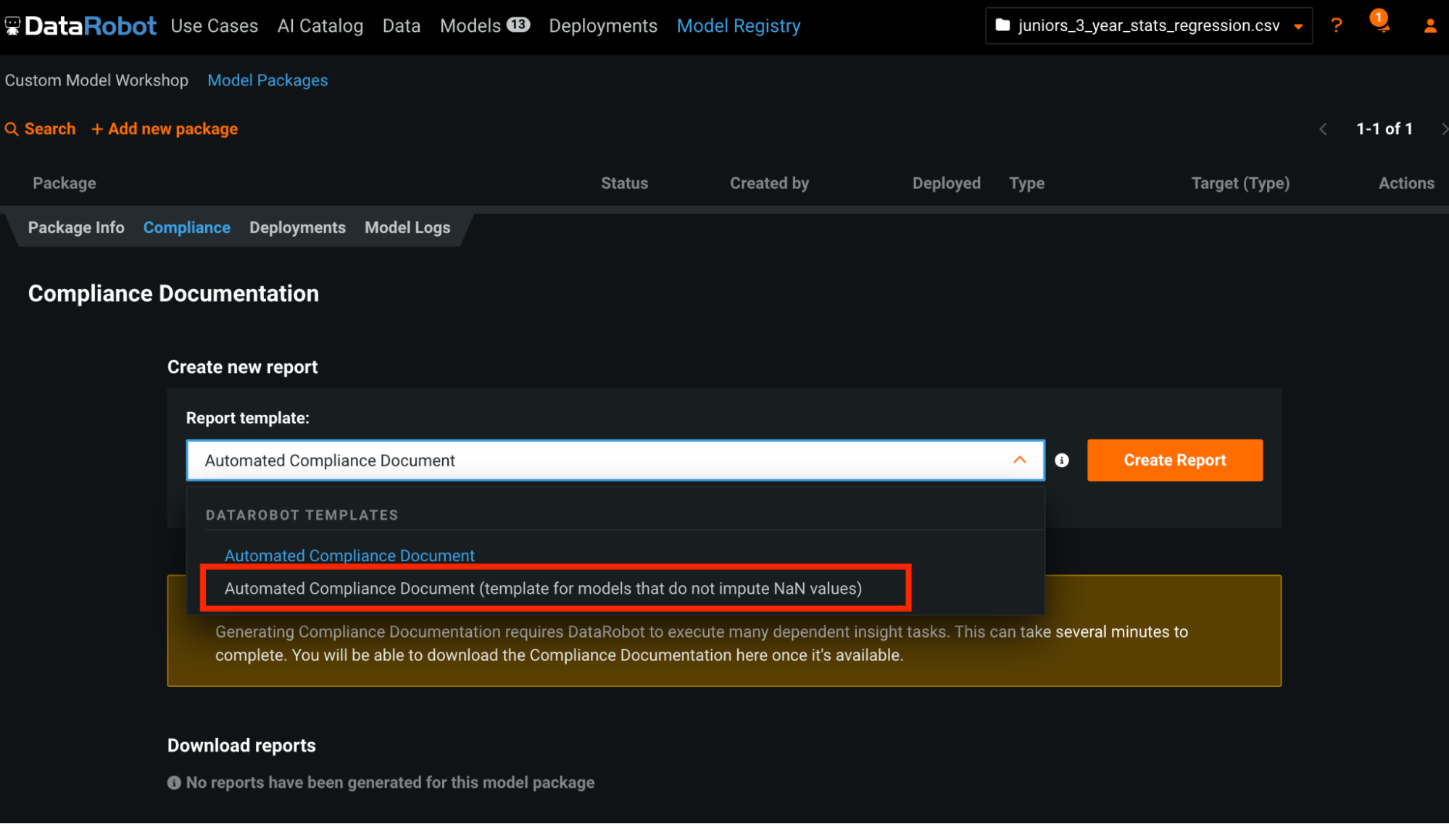Select Automated Compliance Document option
Image resolution: width=1449 pixels, height=824 pixels.
pyautogui.click(x=349, y=555)
